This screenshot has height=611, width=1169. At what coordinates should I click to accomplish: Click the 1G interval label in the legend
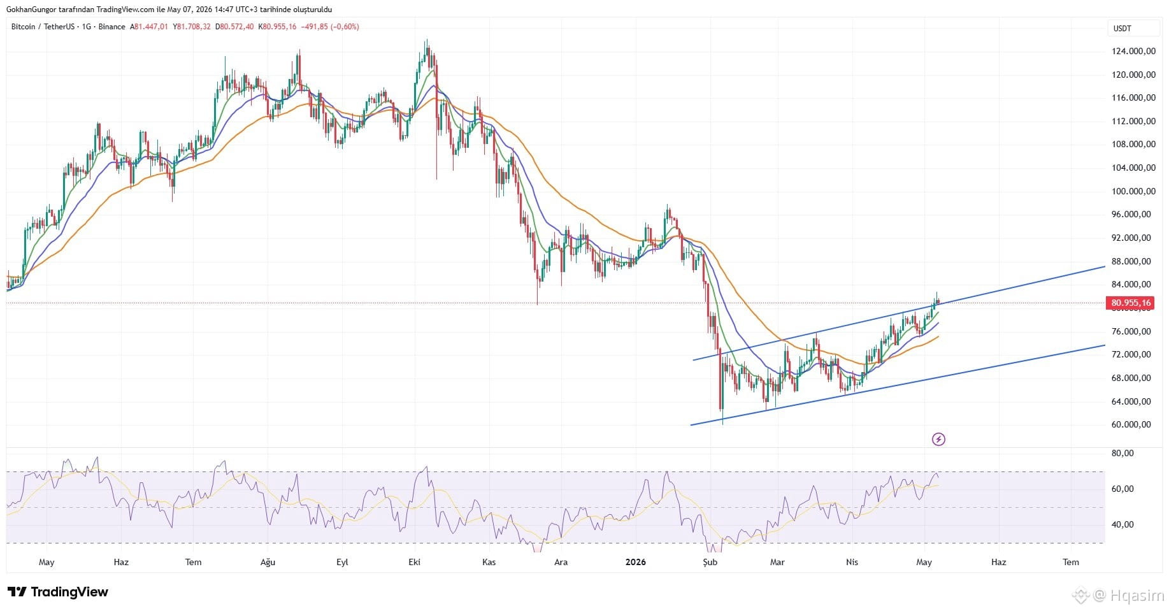click(87, 27)
